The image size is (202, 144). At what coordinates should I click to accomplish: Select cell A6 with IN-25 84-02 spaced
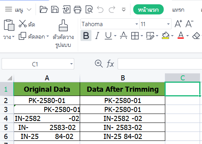(x=47, y=136)
